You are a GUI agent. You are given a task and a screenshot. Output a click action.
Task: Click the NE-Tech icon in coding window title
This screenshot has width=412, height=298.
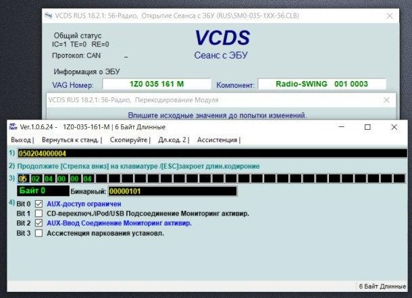click(x=13, y=126)
